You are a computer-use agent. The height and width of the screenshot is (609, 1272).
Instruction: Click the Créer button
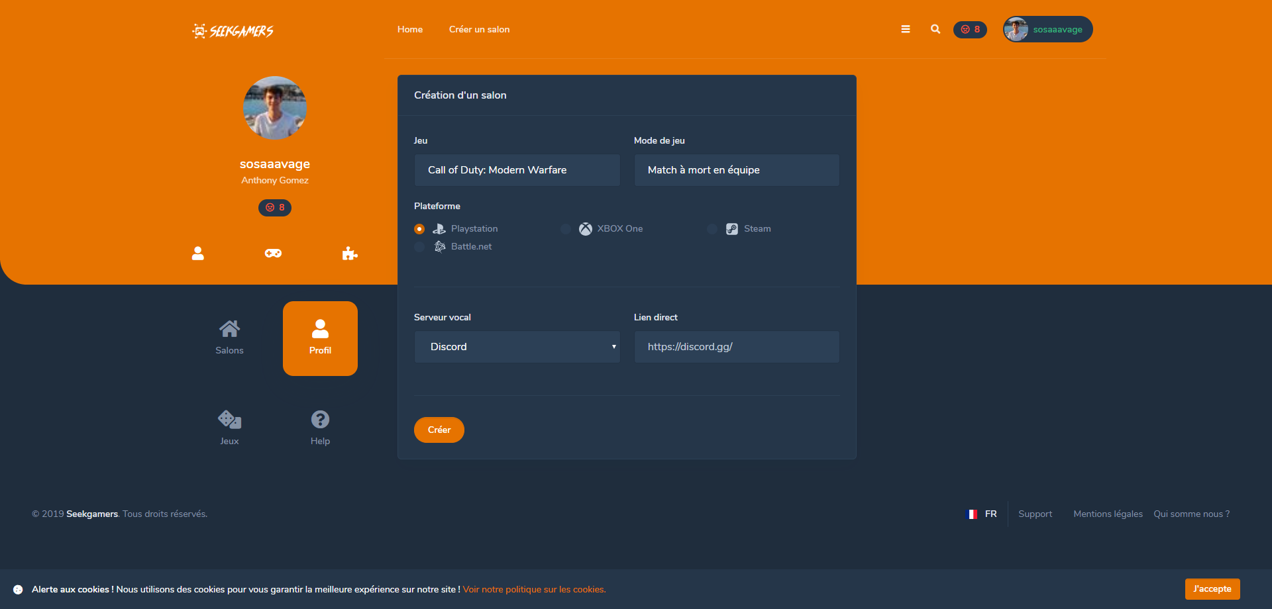click(x=439, y=430)
